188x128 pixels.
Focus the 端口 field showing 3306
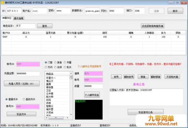140,11
